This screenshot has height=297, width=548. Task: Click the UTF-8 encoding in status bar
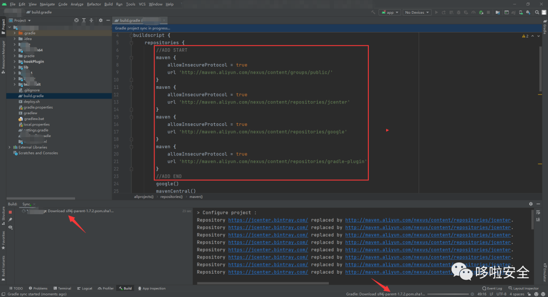[x=501, y=294]
